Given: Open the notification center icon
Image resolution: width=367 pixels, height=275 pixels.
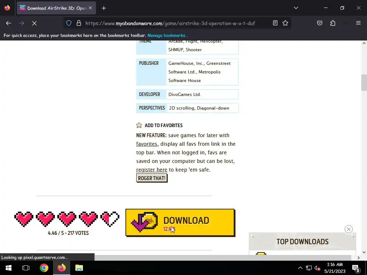Looking at the screenshot, I should [x=356, y=269].
